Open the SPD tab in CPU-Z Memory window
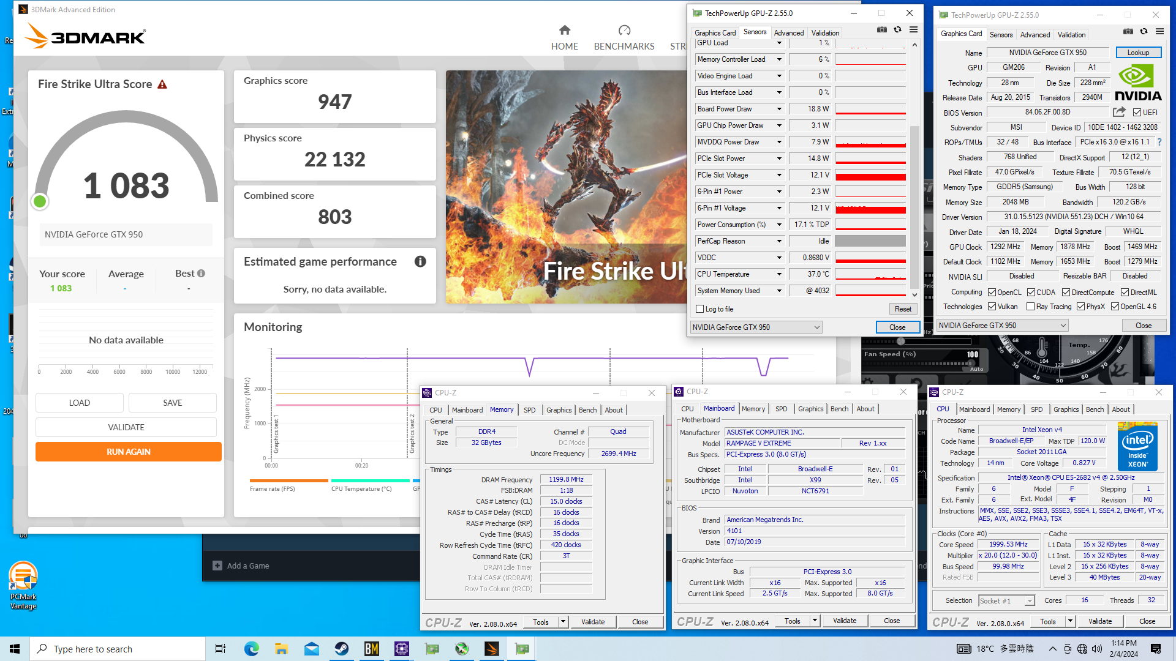The image size is (1176, 661). click(x=529, y=410)
